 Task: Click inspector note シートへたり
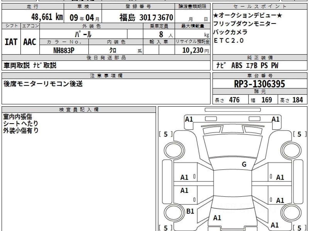tap(21, 124)
